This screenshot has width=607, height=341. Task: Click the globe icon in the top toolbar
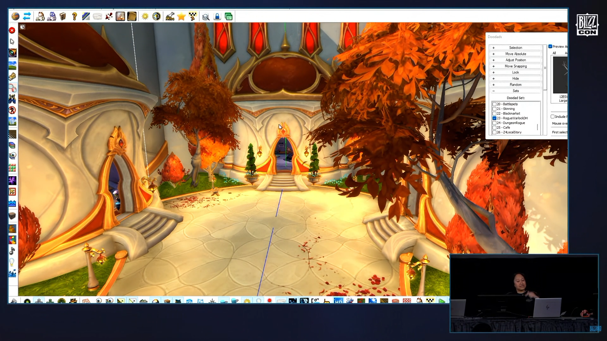[15, 16]
